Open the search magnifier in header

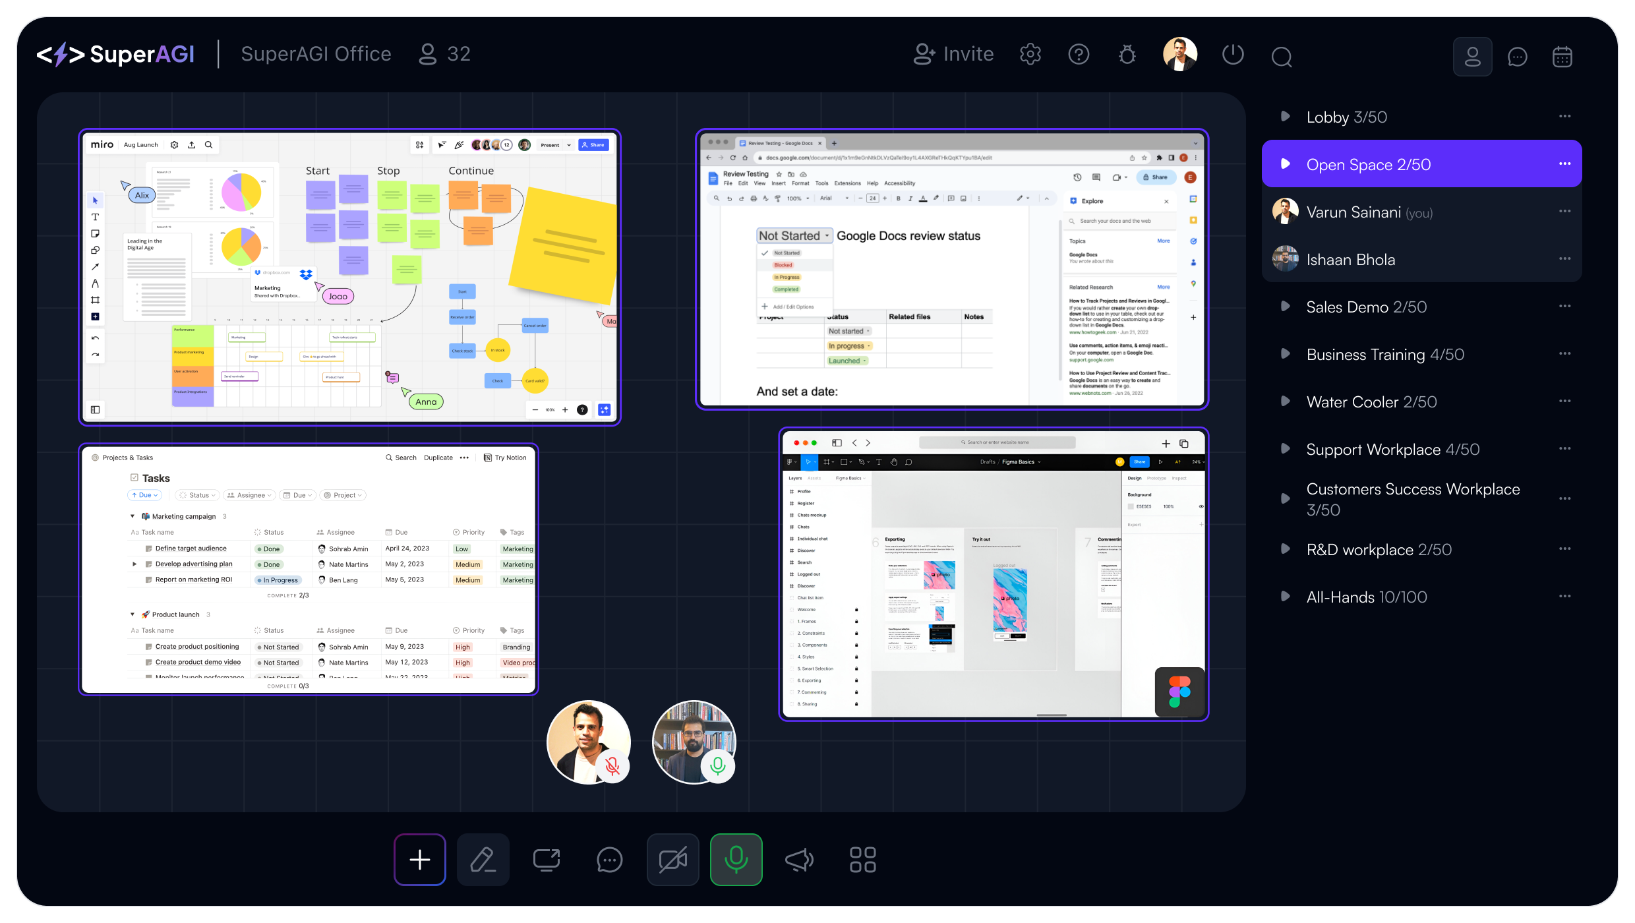[x=1282, y=57]
